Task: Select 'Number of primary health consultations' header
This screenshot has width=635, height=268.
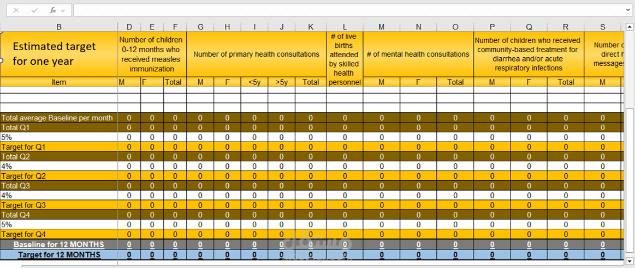Action: (257, 54)
